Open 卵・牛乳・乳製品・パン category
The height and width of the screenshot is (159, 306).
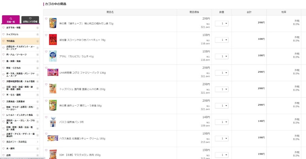pyautogui.click(x=20, y=74)
